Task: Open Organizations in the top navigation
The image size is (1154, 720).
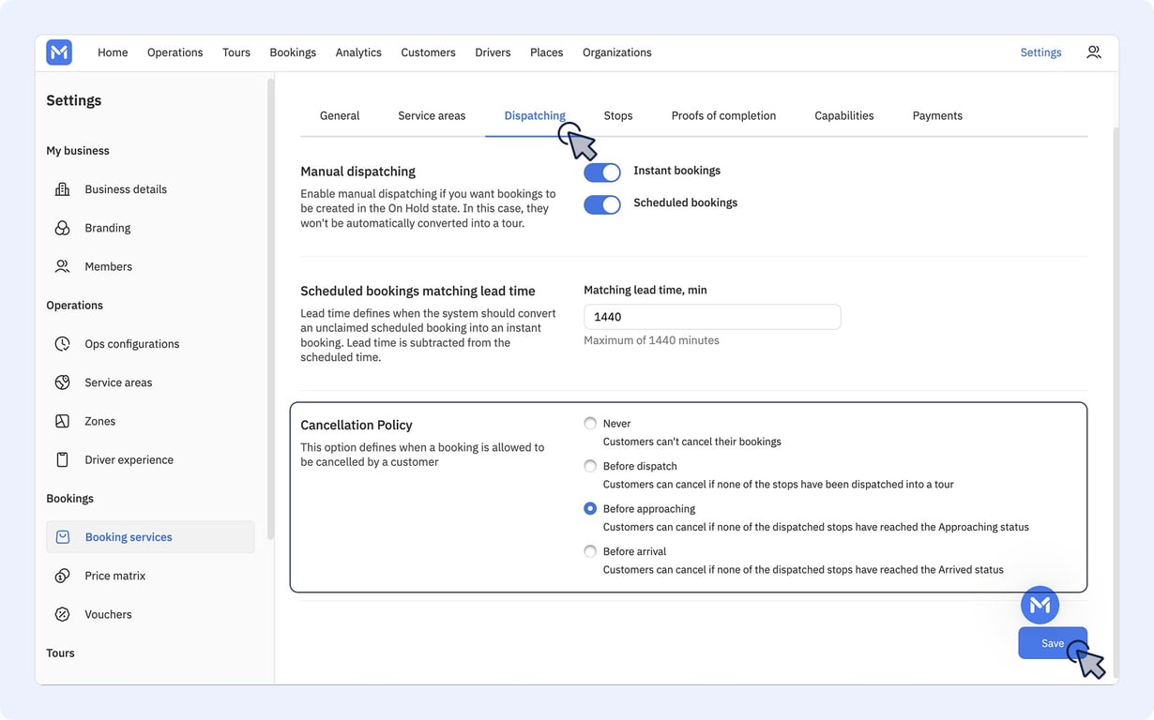Action: [x=617, y=52]
